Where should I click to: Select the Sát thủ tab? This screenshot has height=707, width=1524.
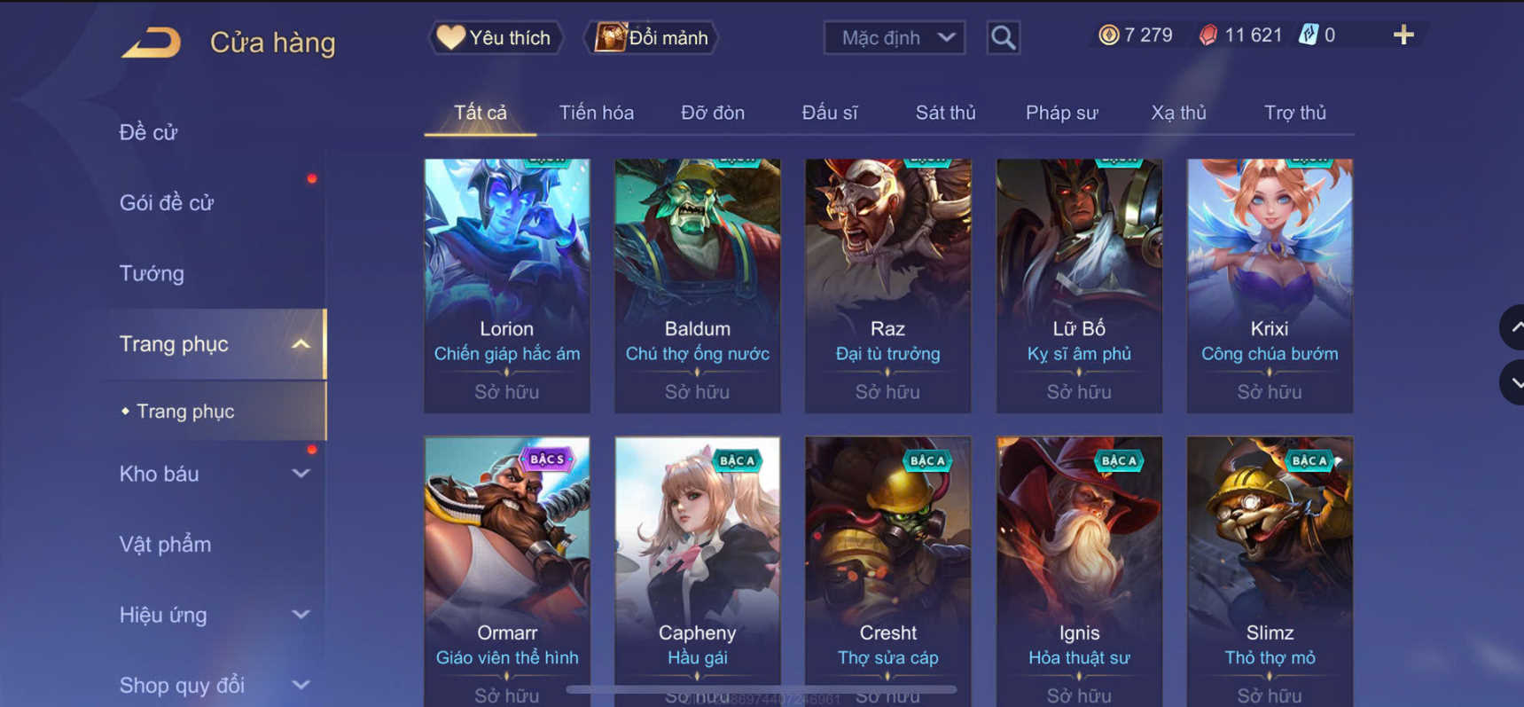tap(945, 113)
